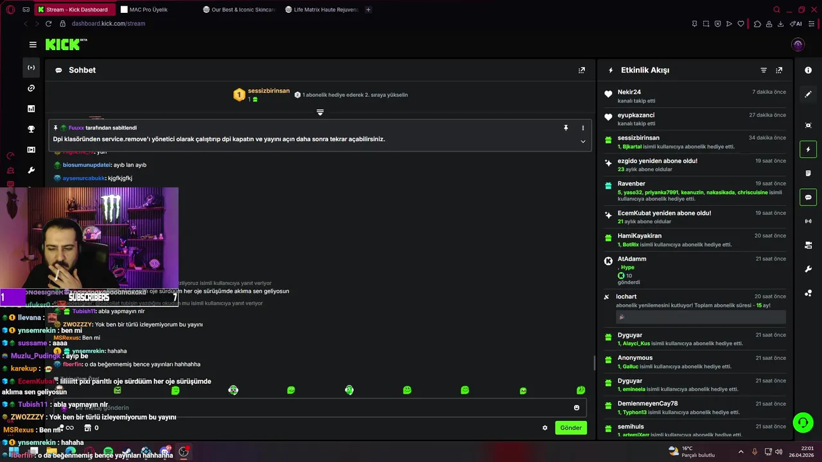Collapse the top gifters leaderboard arrow
822x462 pixels.
click(320, 112)
